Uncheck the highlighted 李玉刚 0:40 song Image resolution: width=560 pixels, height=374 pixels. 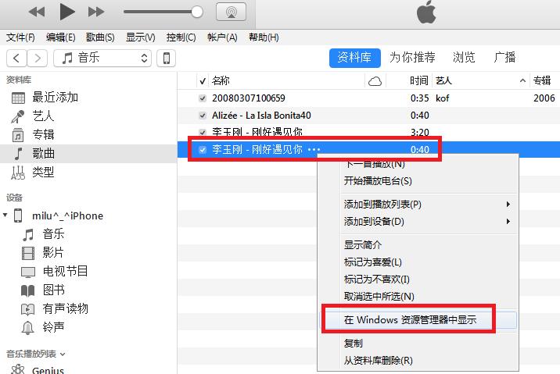pyautogui.click(x=203, y=149)
